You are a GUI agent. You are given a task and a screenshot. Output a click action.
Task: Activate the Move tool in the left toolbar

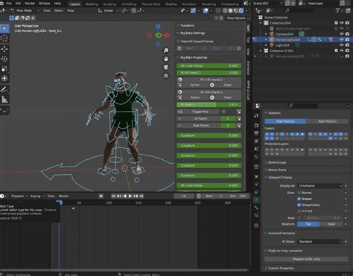coord(4,49)
